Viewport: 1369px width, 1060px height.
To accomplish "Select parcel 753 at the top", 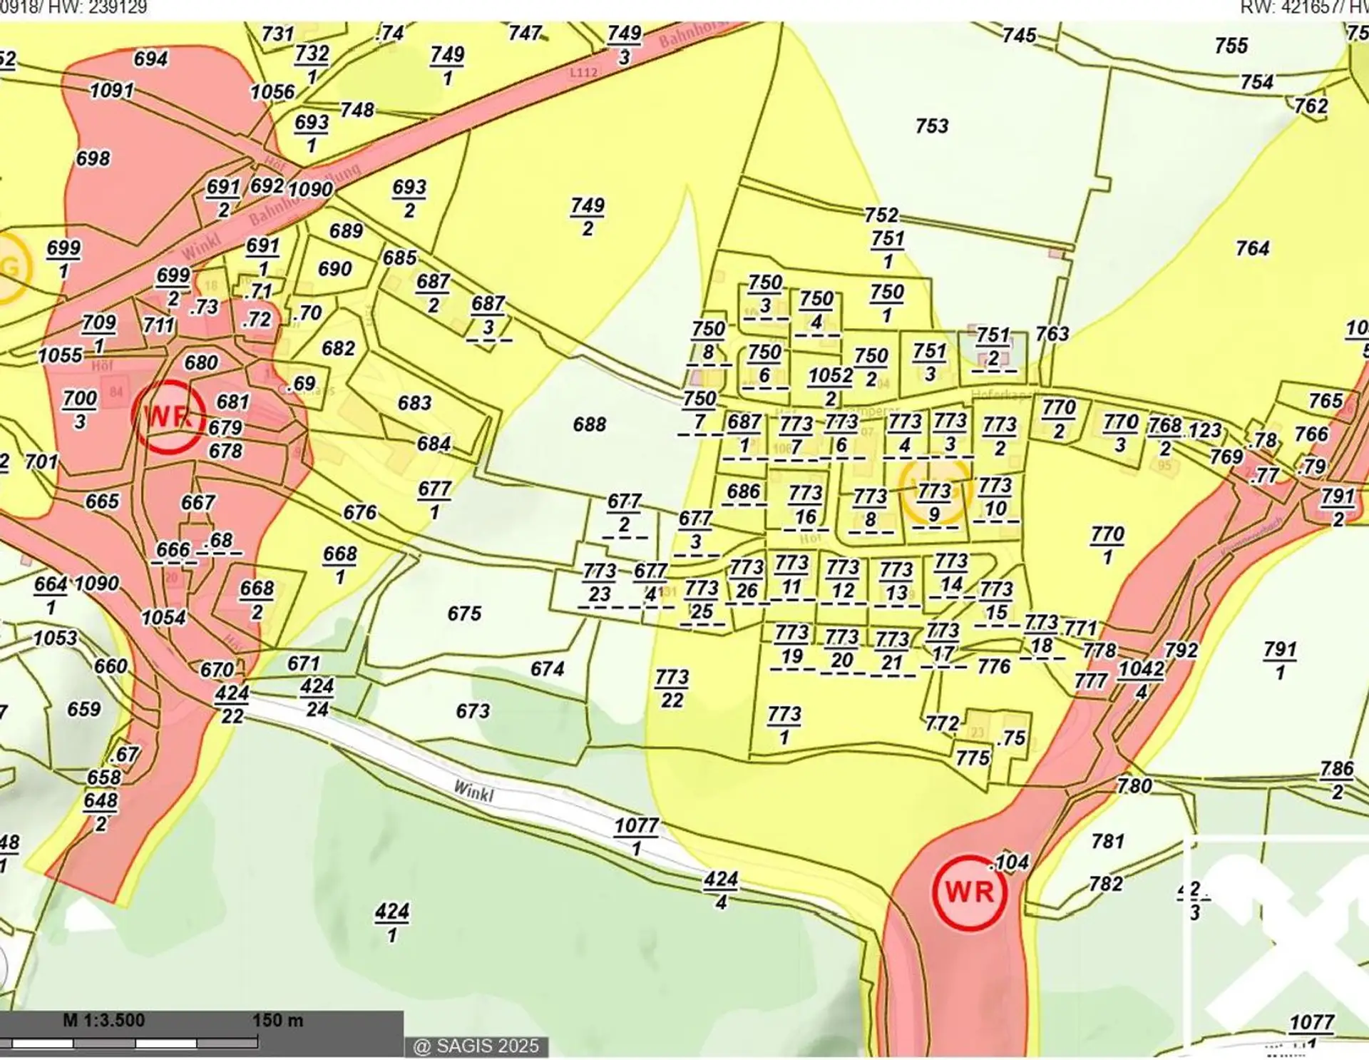I will point(932,127).
